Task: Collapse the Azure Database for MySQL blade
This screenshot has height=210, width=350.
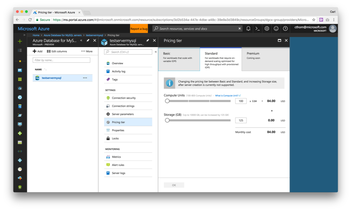Action: point(81,40)
